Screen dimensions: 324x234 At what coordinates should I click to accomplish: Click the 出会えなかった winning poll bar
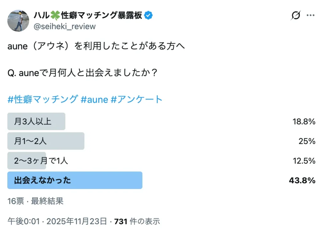[x=75, y=180]
